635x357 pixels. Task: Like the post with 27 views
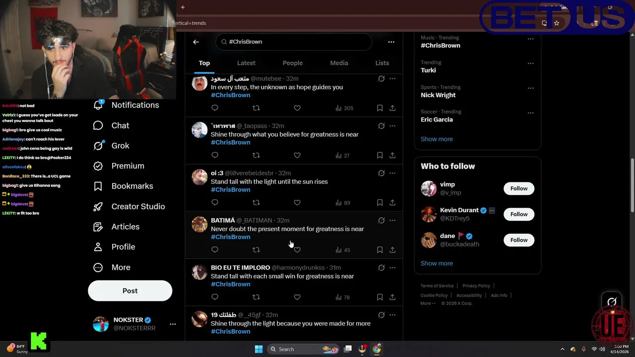coord(297,155)
